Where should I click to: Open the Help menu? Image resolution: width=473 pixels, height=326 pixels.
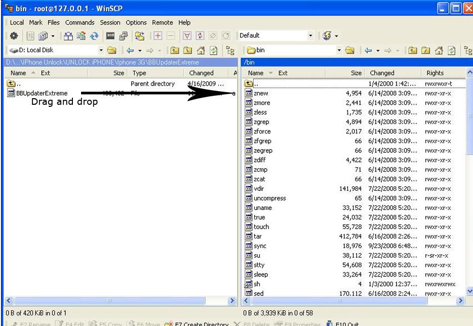[x=184, y=23]
